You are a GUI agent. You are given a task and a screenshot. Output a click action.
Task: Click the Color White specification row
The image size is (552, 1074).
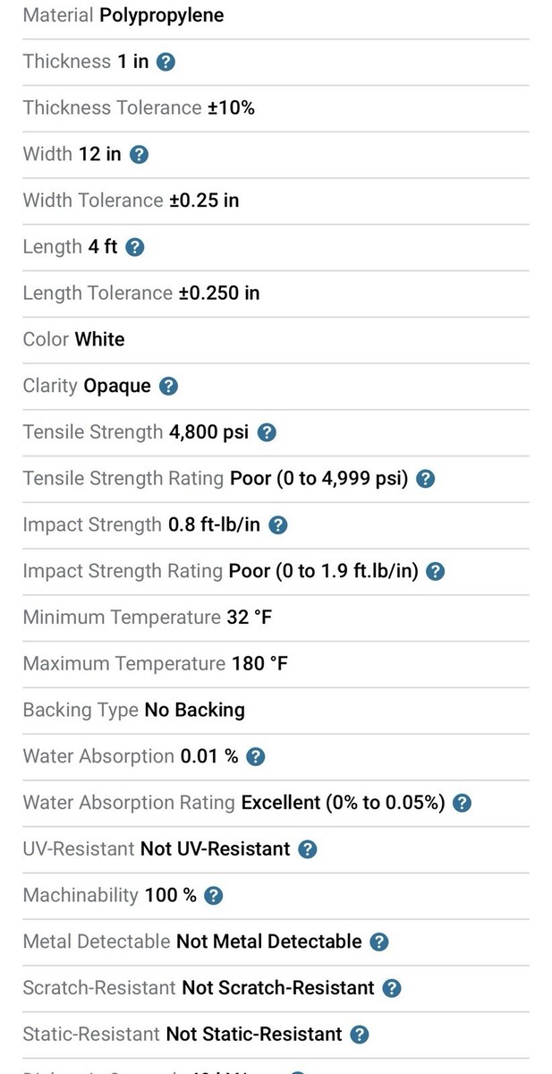coord(276,340)
